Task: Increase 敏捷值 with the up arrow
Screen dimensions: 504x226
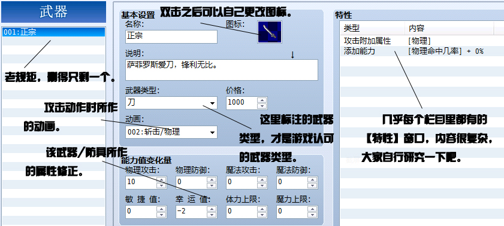Action: [161, 209]
